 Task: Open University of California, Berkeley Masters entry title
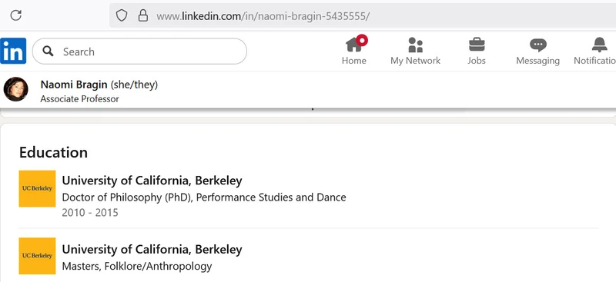152,250
